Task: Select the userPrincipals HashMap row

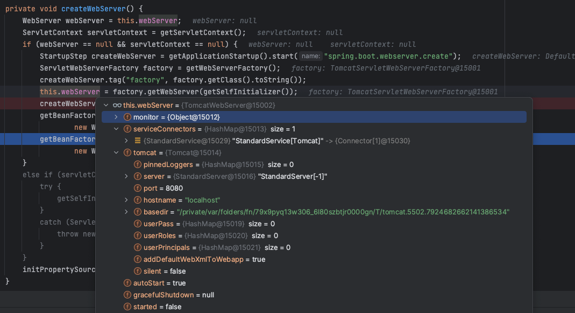Action: 314,248
